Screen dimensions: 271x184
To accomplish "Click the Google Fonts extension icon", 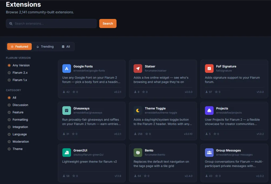I will pyautogui.click(x=67, y=68).
